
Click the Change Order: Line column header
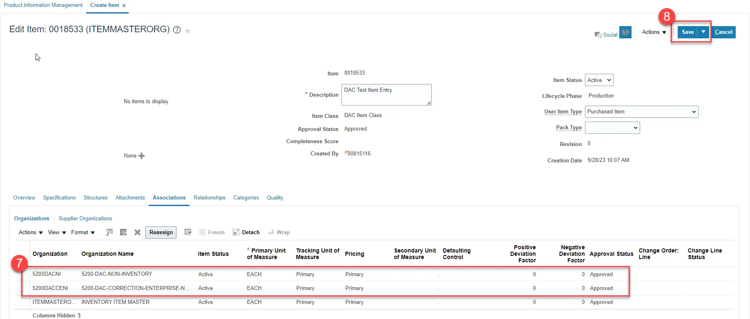[x=658, y=254]
